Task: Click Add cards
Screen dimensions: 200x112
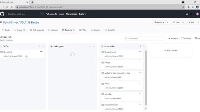Action: tap(173, 38)
